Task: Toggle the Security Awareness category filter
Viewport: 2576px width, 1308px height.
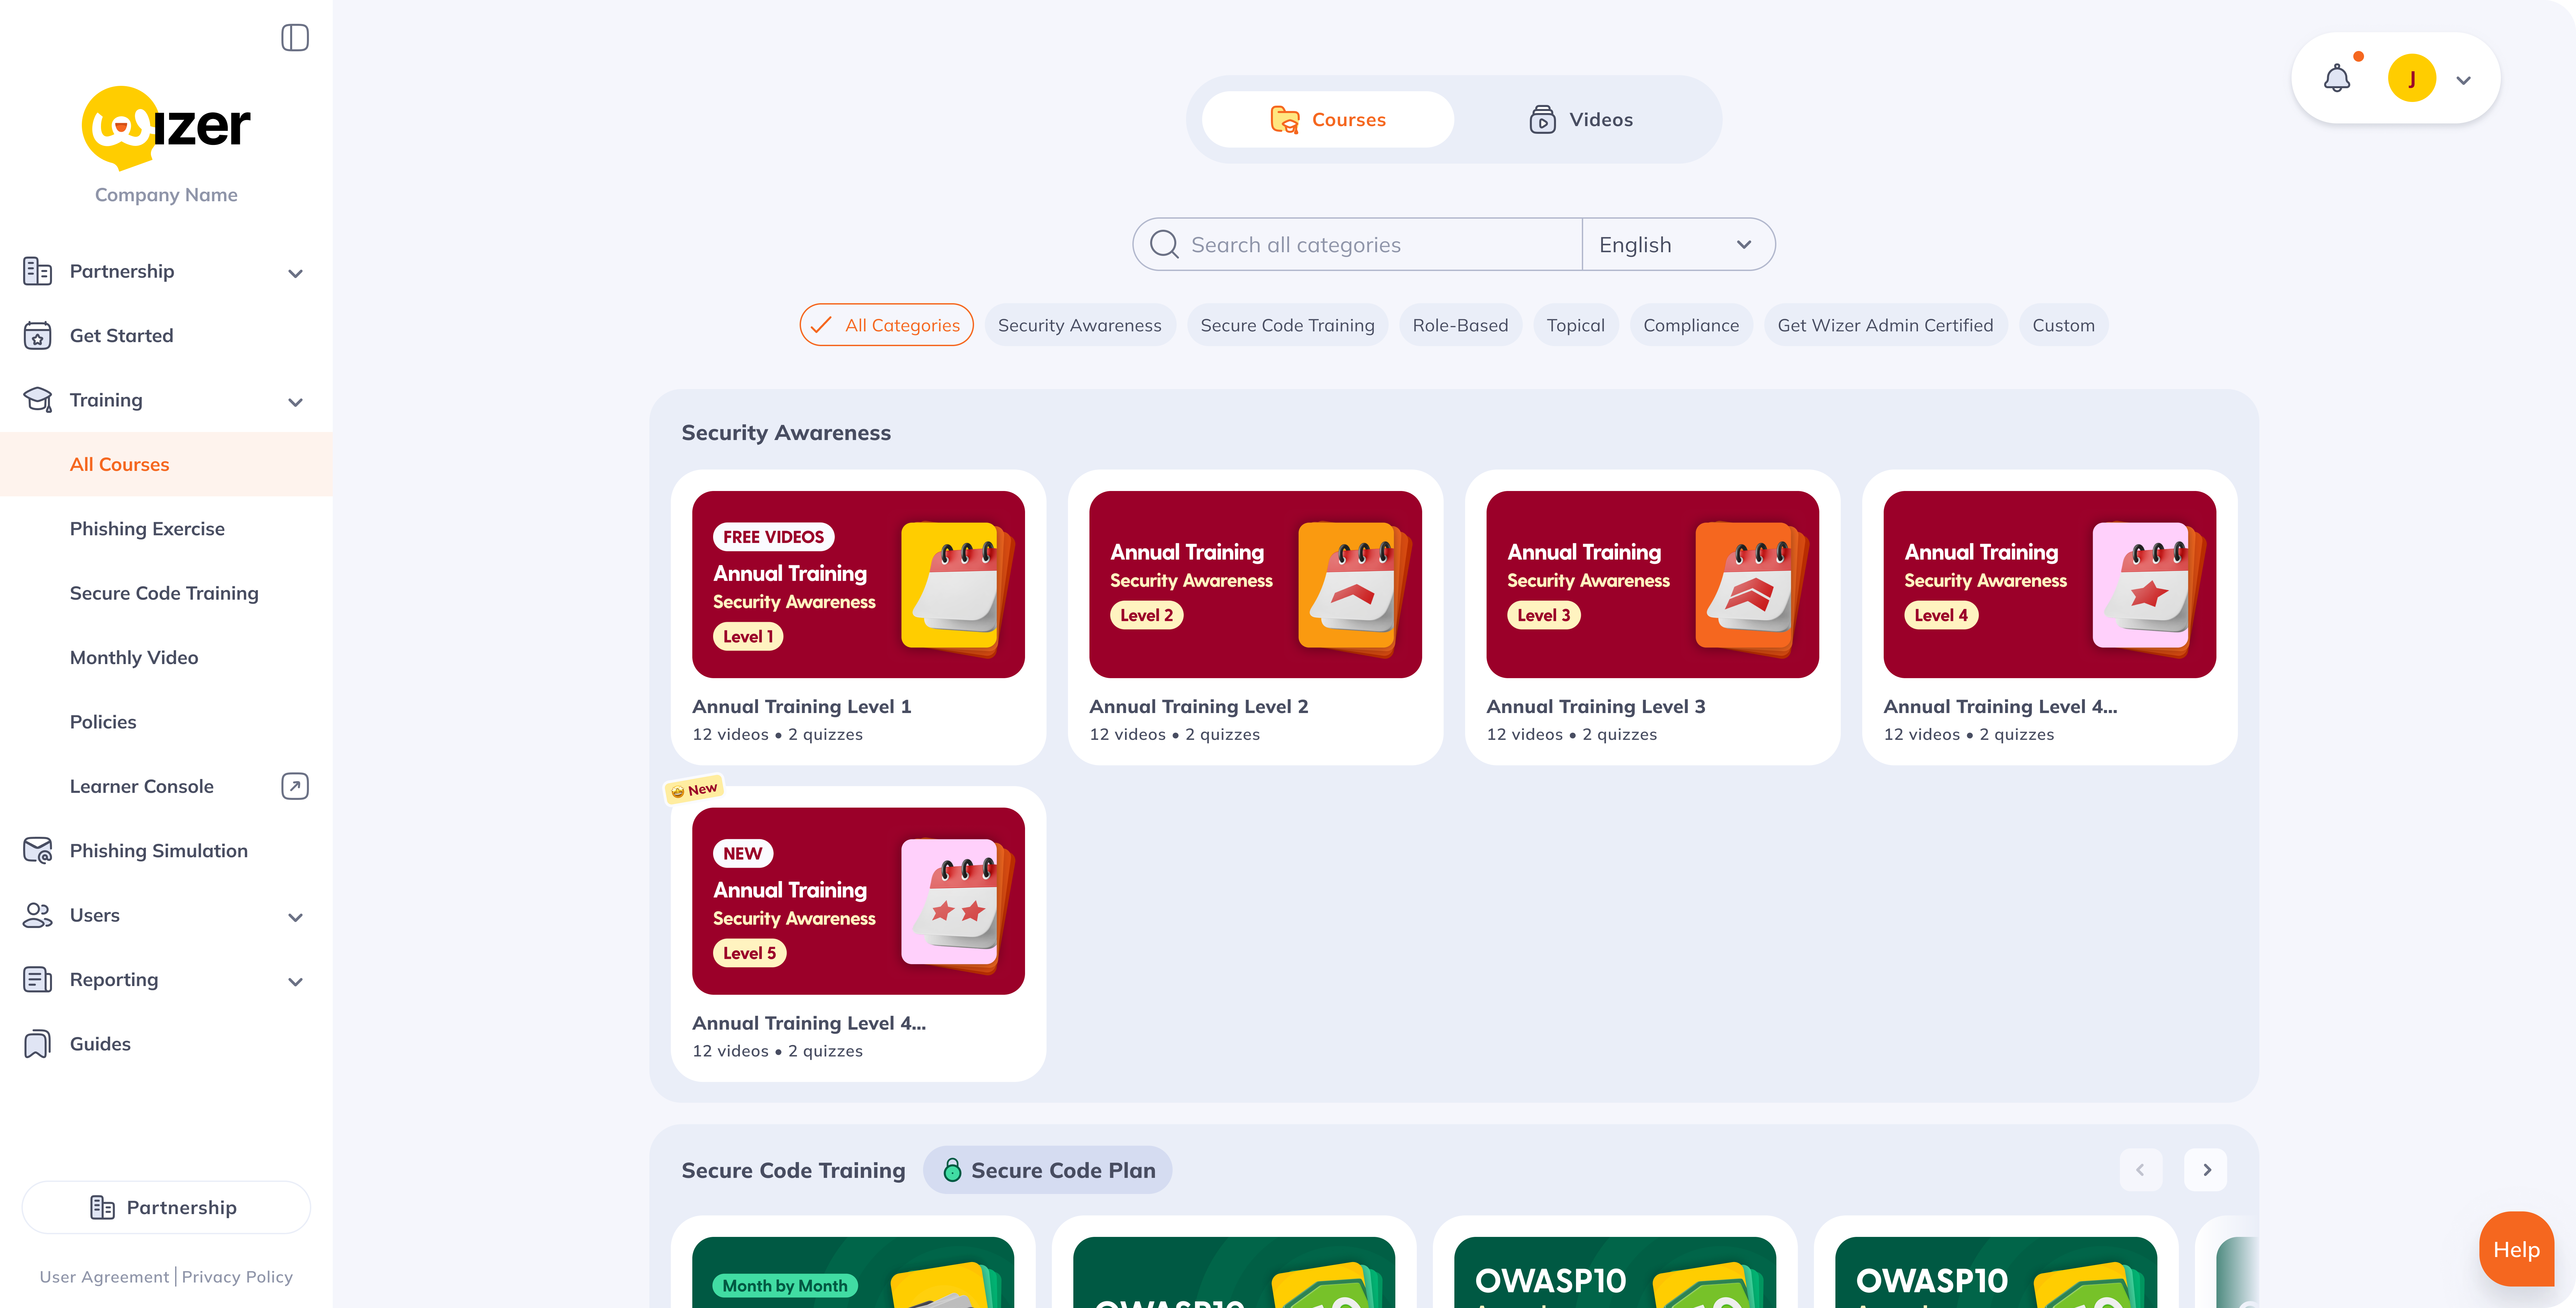Action: click(x=1079, y=325)
